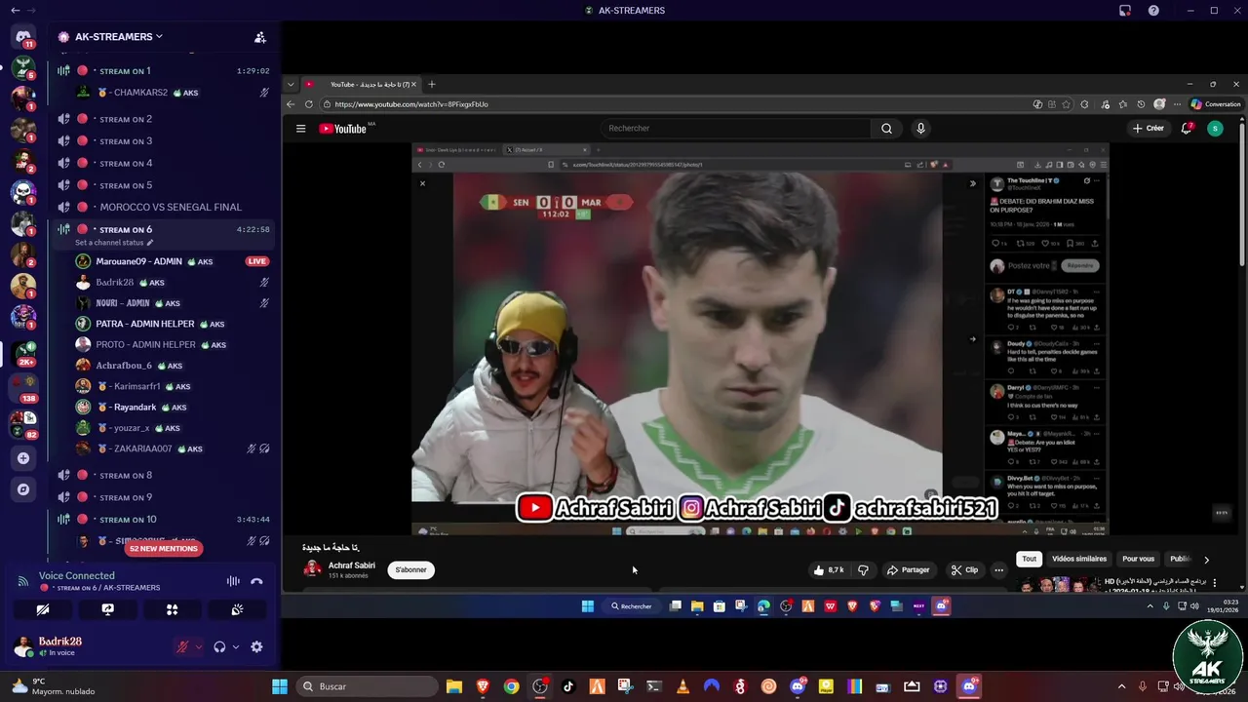Click the YouTube logo in the stream
Viewport: 1248px width, 702px height.
coord(342,129)
